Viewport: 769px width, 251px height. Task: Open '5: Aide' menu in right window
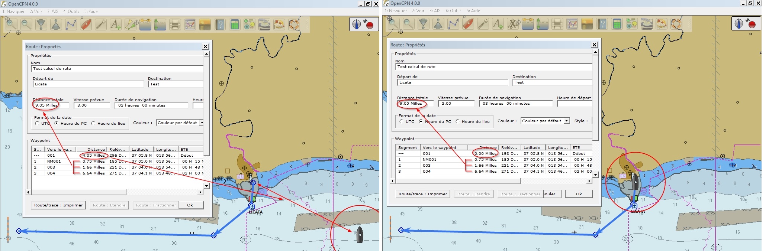473,11
